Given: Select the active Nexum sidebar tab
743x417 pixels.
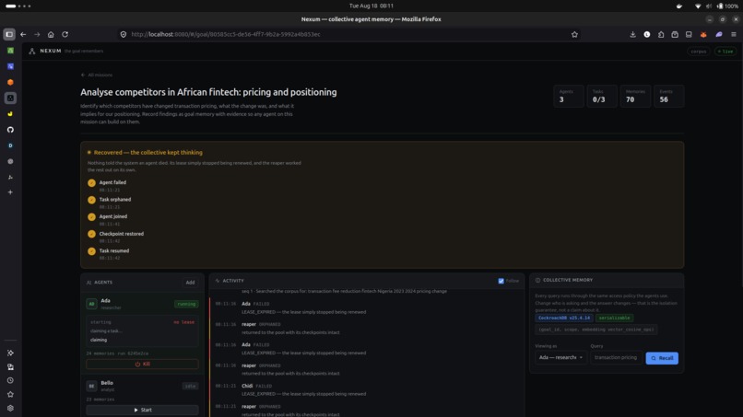Looking at the screenshot, I should pos(10,98).
